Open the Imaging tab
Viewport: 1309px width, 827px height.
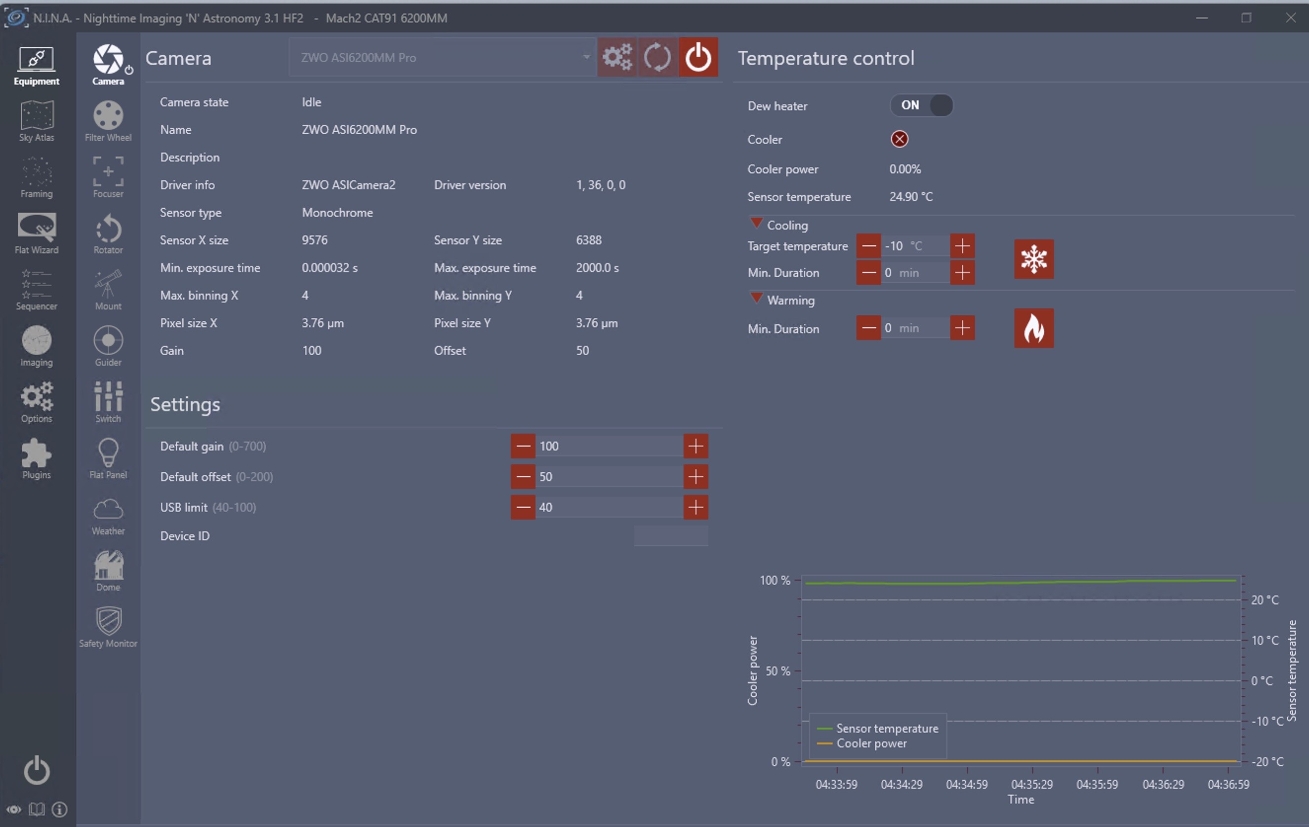(37, 346)
